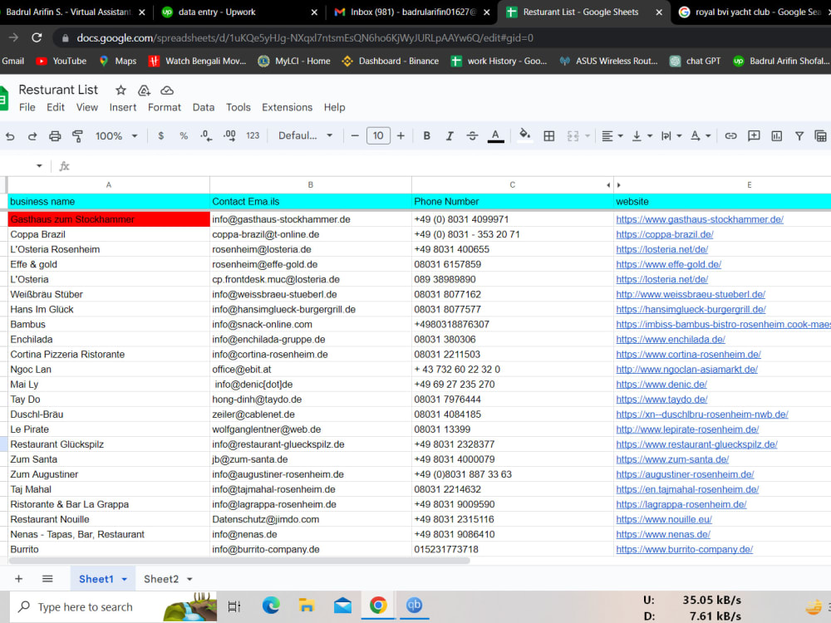831x623 pixels.
Task: Add a comment via toolbar
Action: pos(754,136)
